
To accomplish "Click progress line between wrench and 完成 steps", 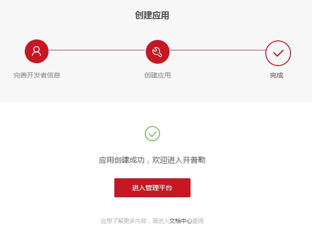I will click(x=218, y=50).
